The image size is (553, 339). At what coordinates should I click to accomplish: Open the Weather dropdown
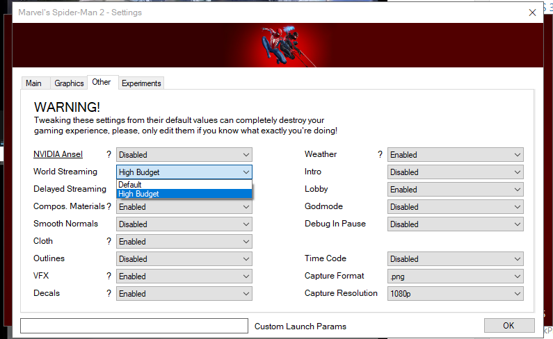(456, 155)
